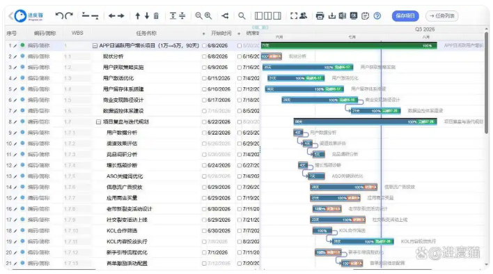Collapse the APP日活跃用户增长项目 root task

tap(95, 46)
